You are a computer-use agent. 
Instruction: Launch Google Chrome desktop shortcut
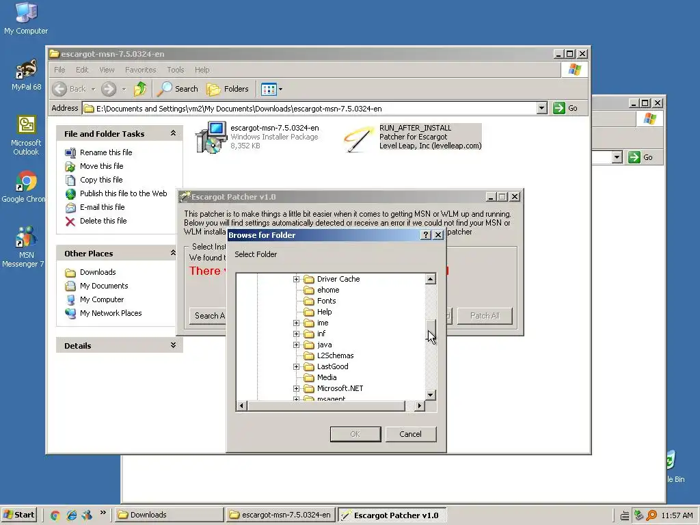(x=25, y=187)
